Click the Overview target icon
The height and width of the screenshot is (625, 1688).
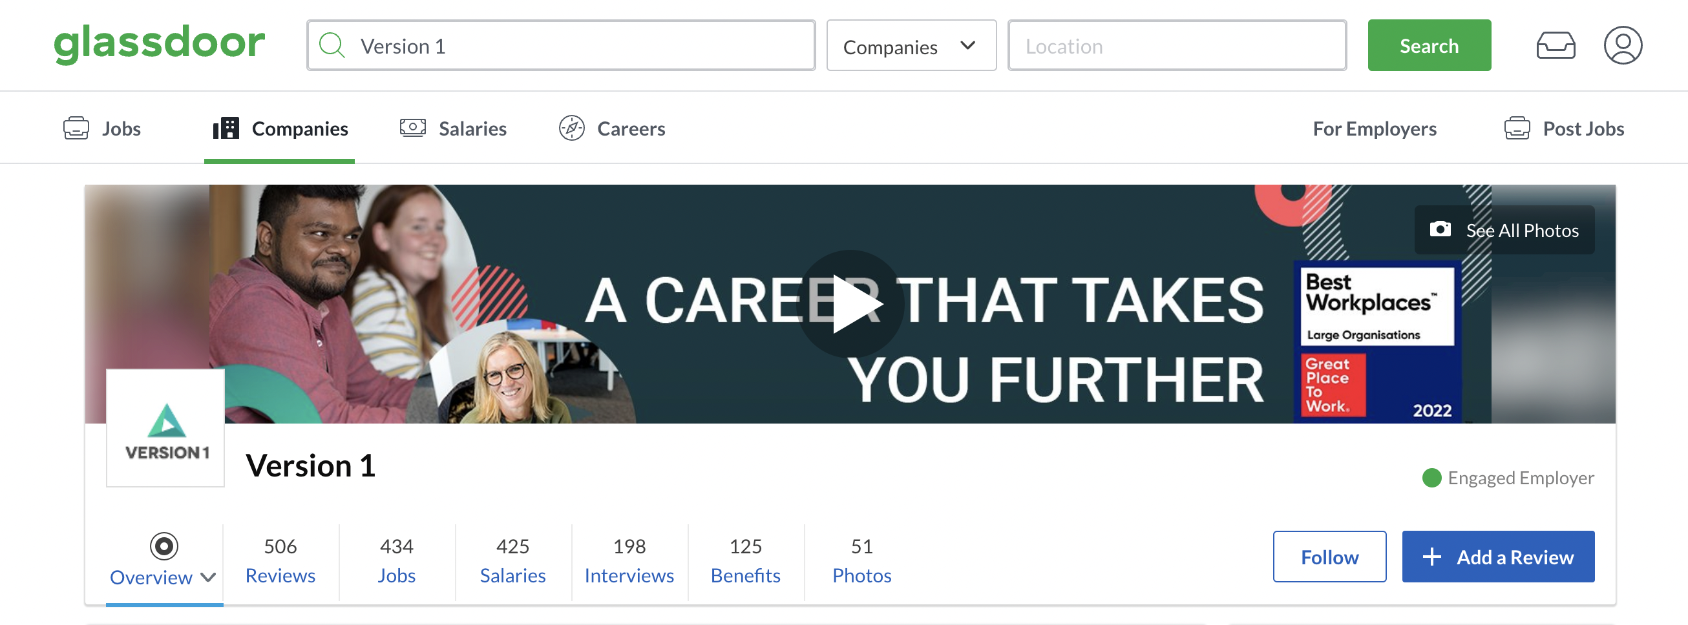[x=164, y=546]
